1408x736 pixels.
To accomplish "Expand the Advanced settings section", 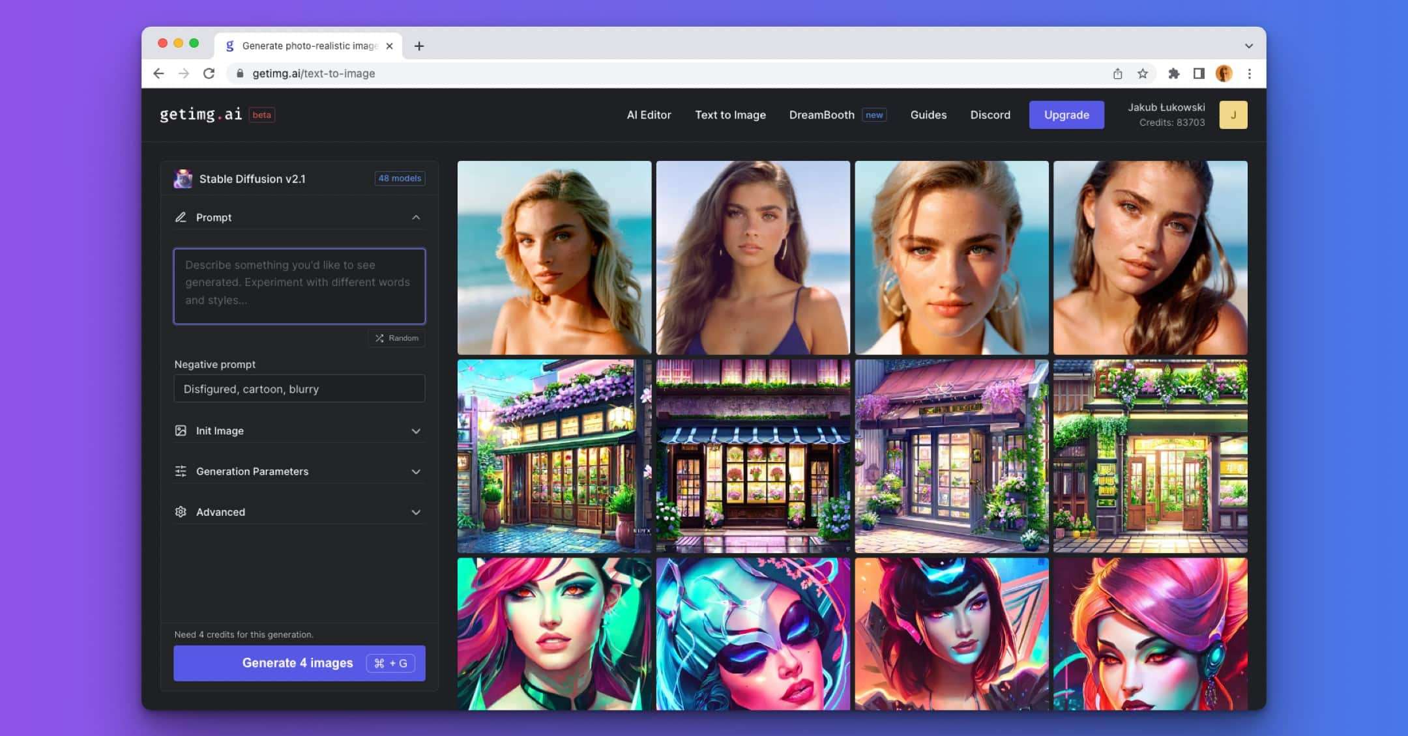I will tap(416, 512).
